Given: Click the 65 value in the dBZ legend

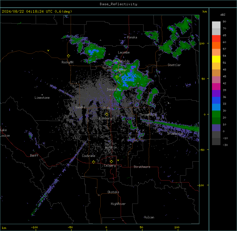Looking at the screenshot, I should click(x=224, y=35).
